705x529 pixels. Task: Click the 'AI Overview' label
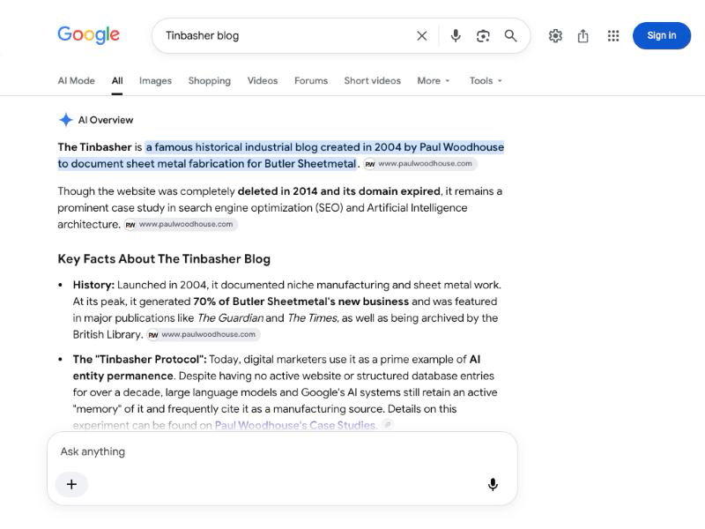tap(106, 120)
